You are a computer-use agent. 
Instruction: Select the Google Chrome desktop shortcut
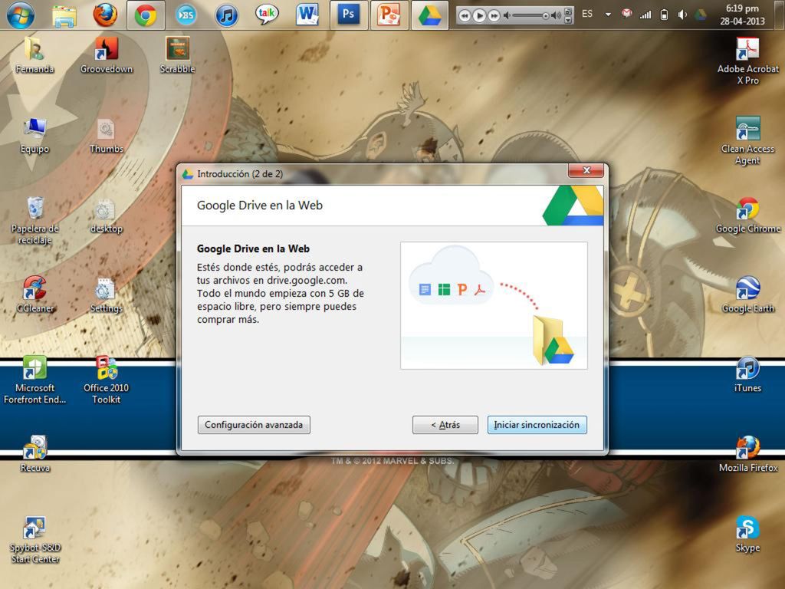click(748, 216)
